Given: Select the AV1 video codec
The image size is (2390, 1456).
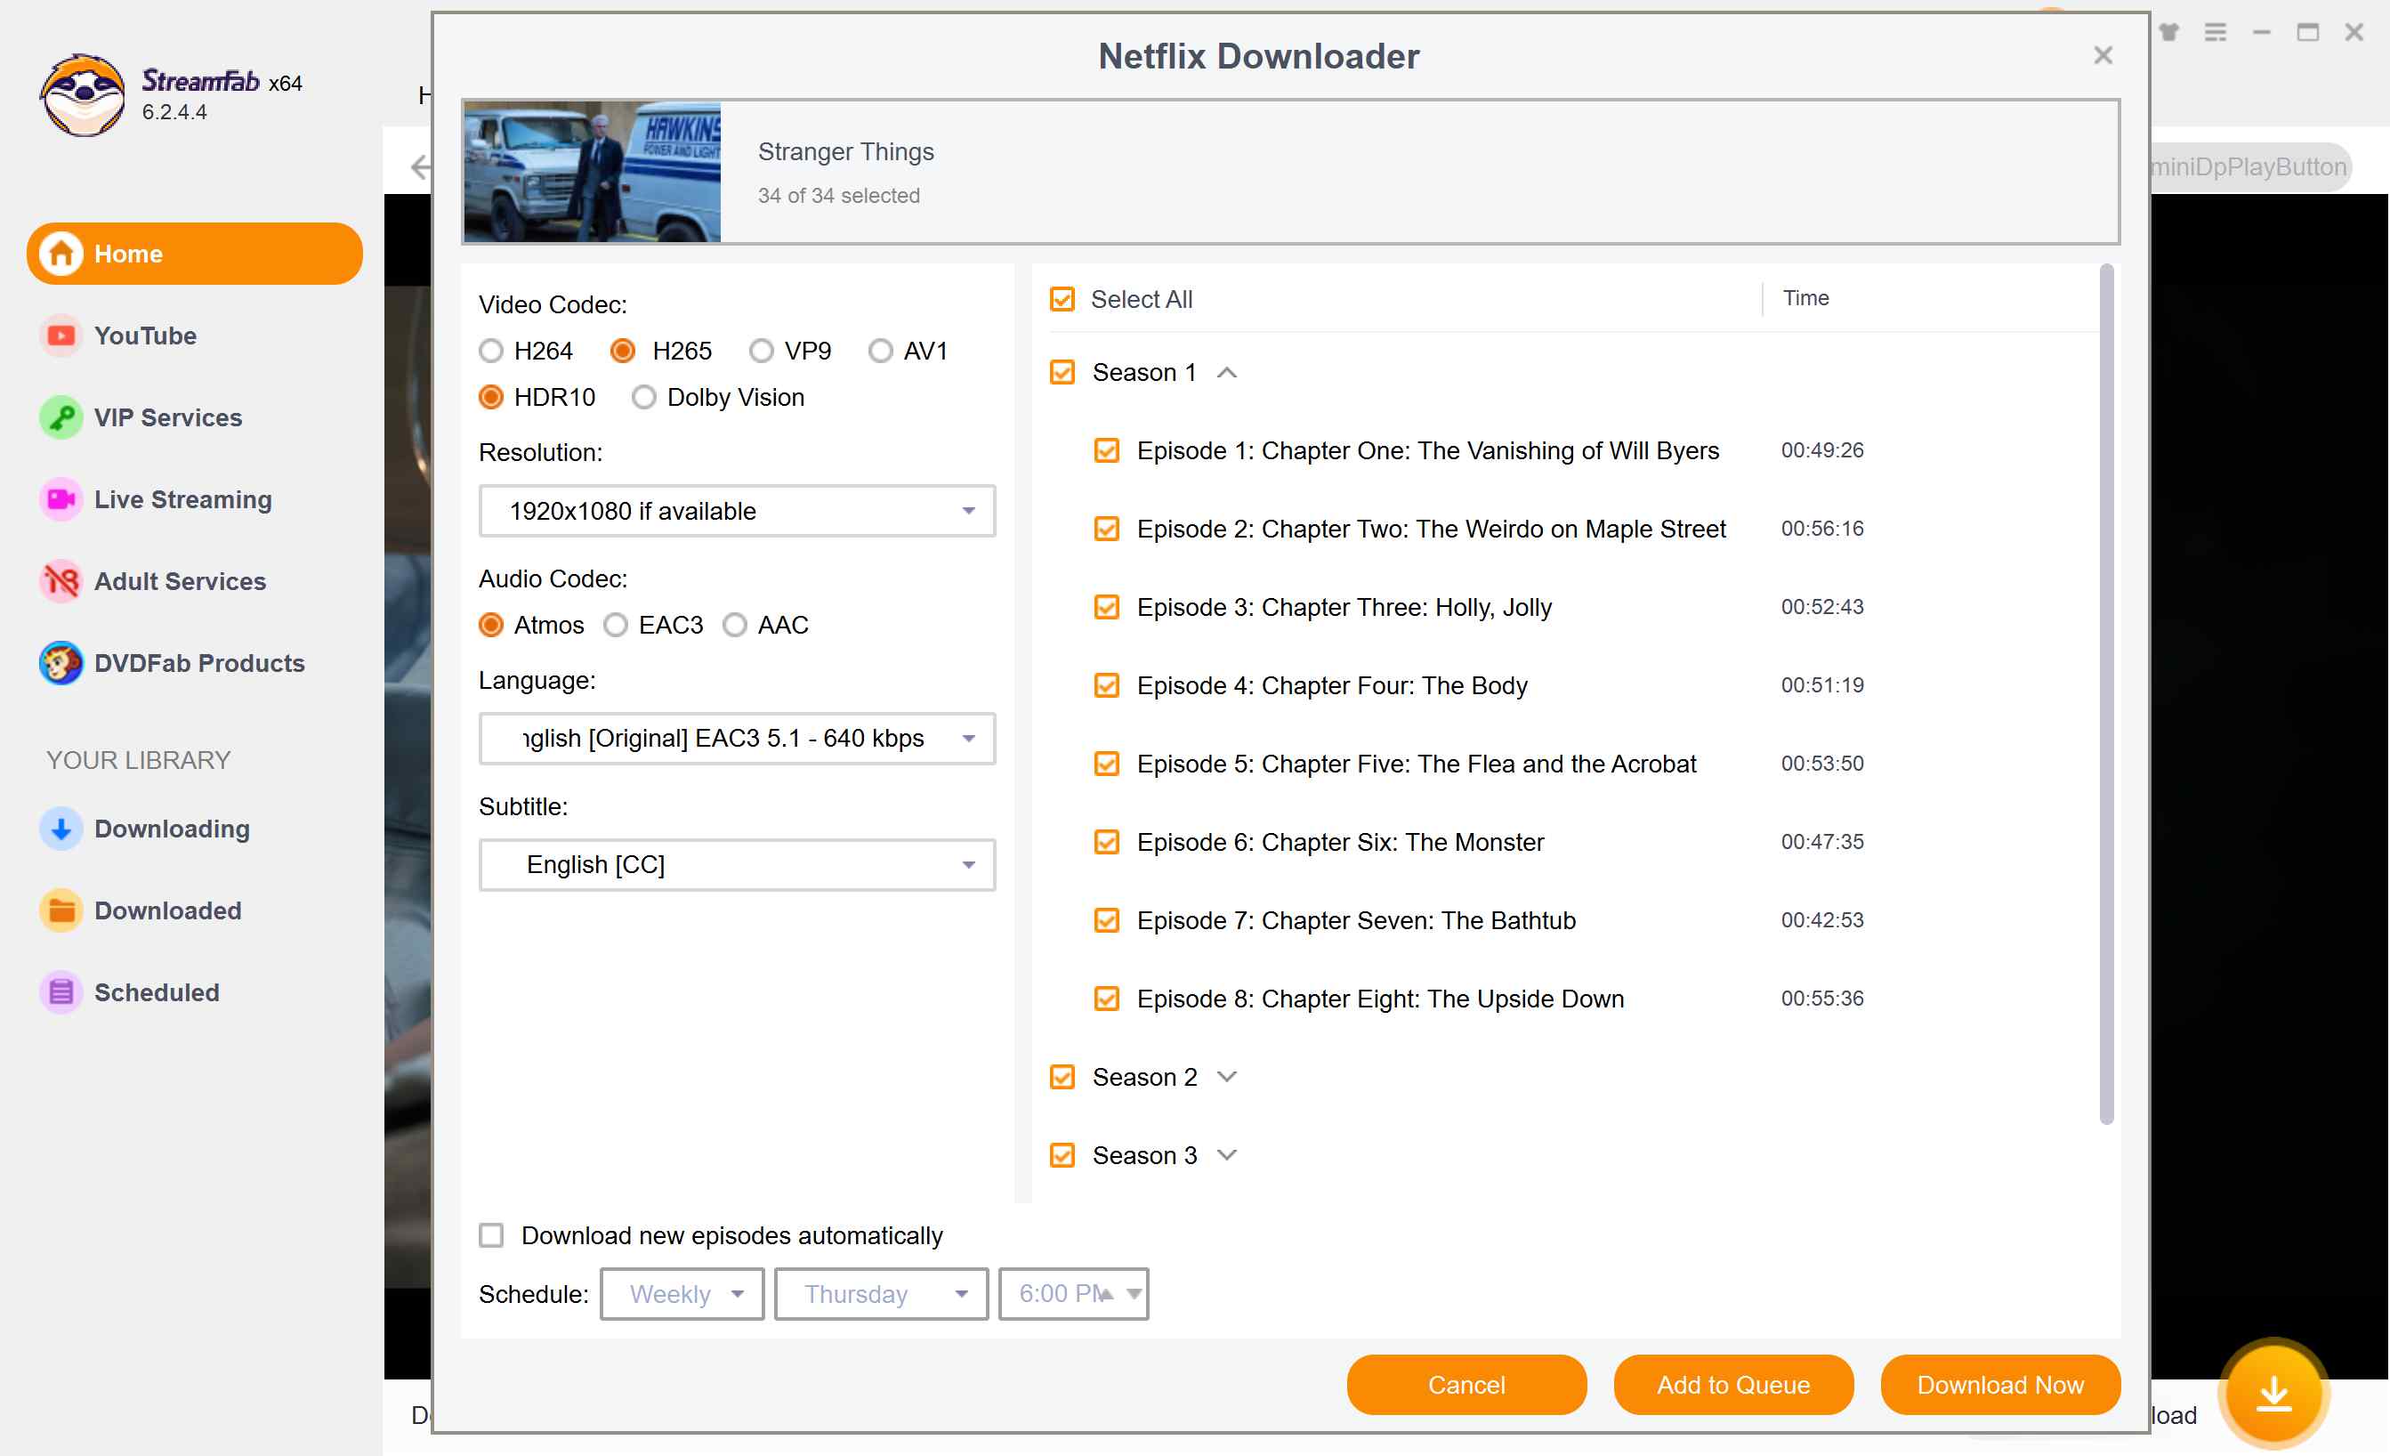Looking at the screenshot, I should pos(880,350).
